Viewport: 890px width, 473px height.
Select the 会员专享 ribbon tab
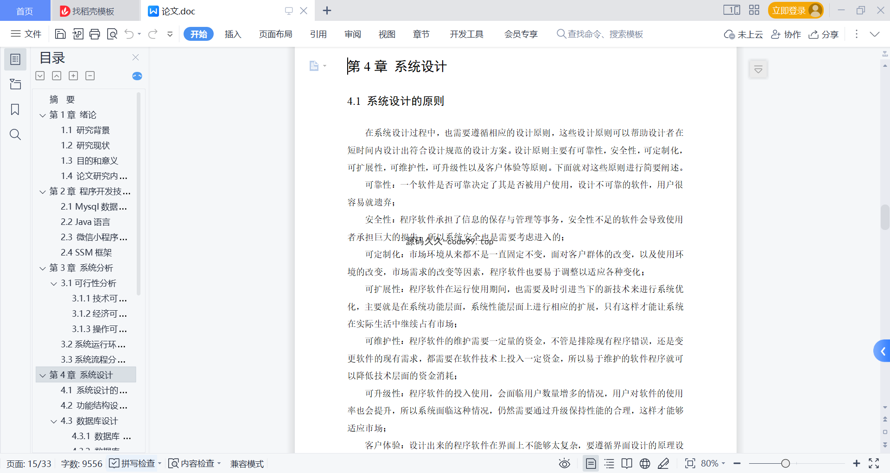point(521,34)
